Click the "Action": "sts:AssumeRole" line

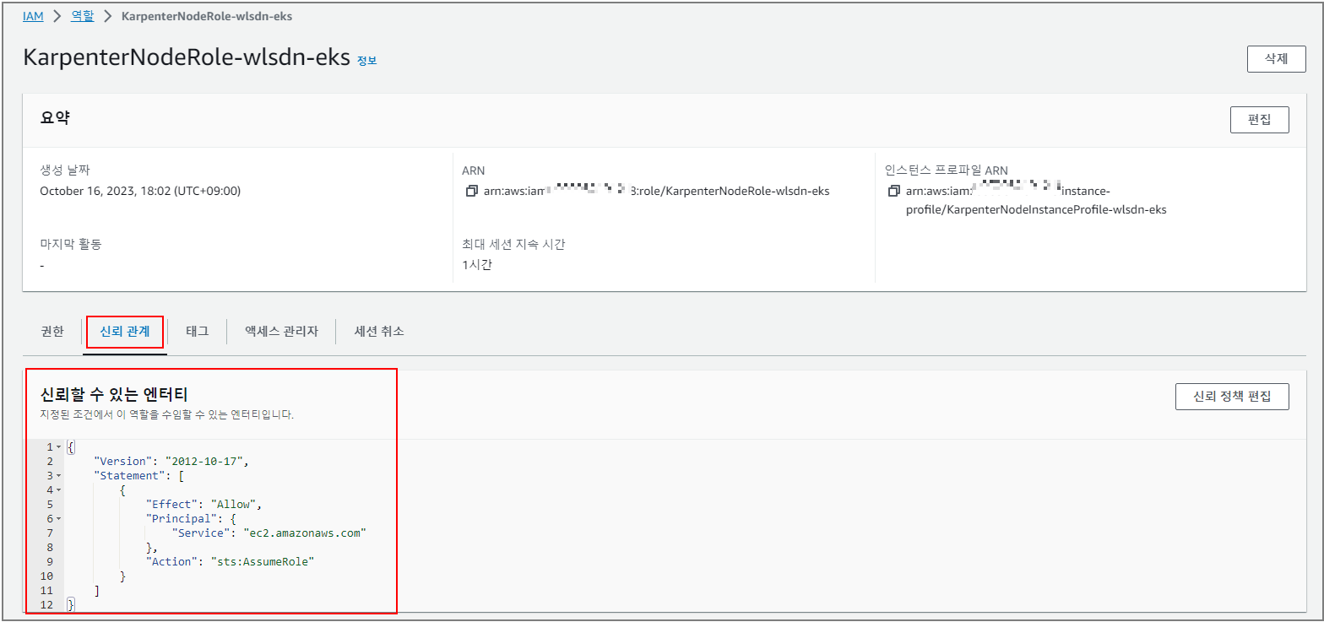pyautogui.click(x=230, y=562)
